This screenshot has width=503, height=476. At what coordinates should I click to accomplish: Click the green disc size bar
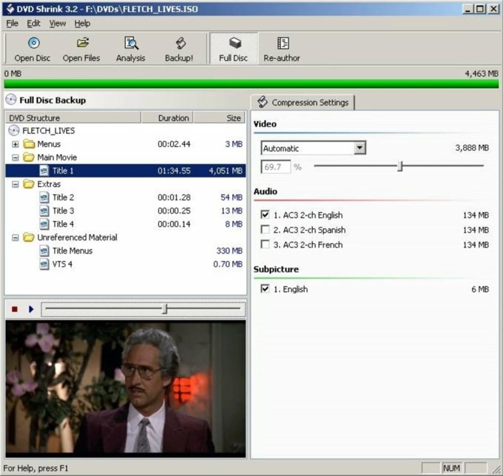point(251,84)
